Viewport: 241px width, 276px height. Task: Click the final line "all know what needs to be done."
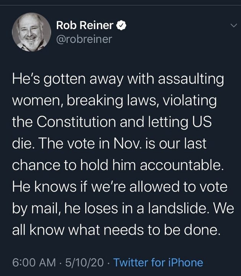116,230
